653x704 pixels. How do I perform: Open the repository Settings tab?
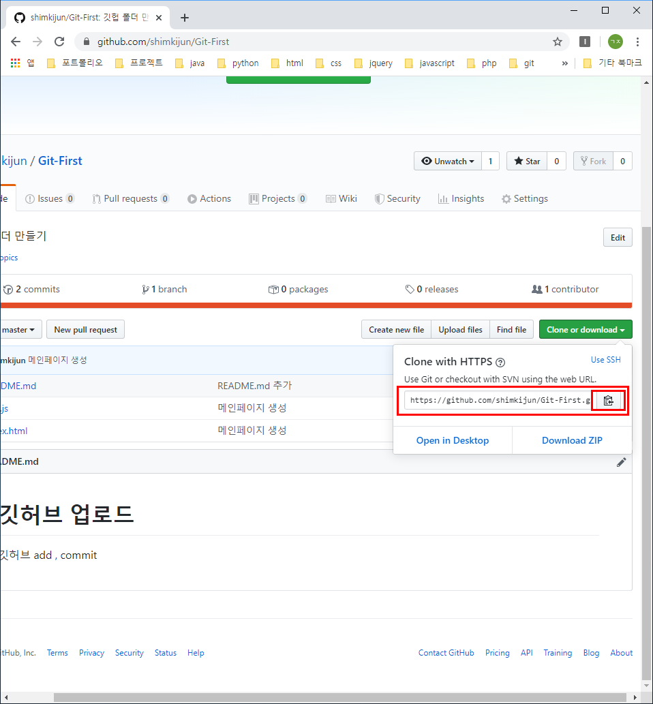click(x=525, y=199)
